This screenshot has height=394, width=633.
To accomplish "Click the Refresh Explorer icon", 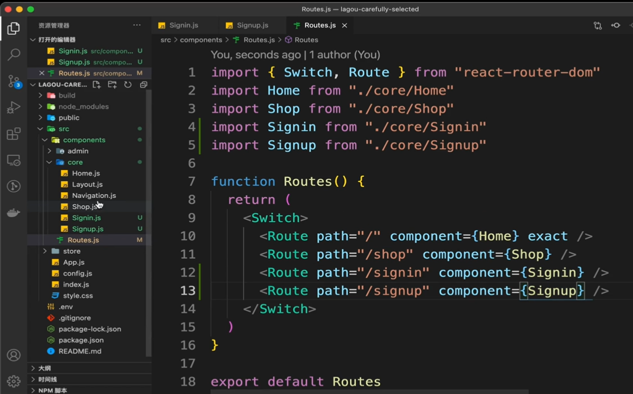I will [128, 85].
